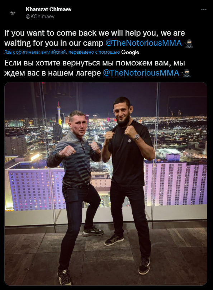Screen dimensions: 213x290
Task: Open the Khamzat Chimaev display name profile link
Action: 49,9
